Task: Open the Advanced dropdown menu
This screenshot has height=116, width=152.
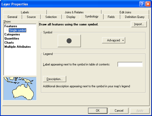Action: pos(114,40)
